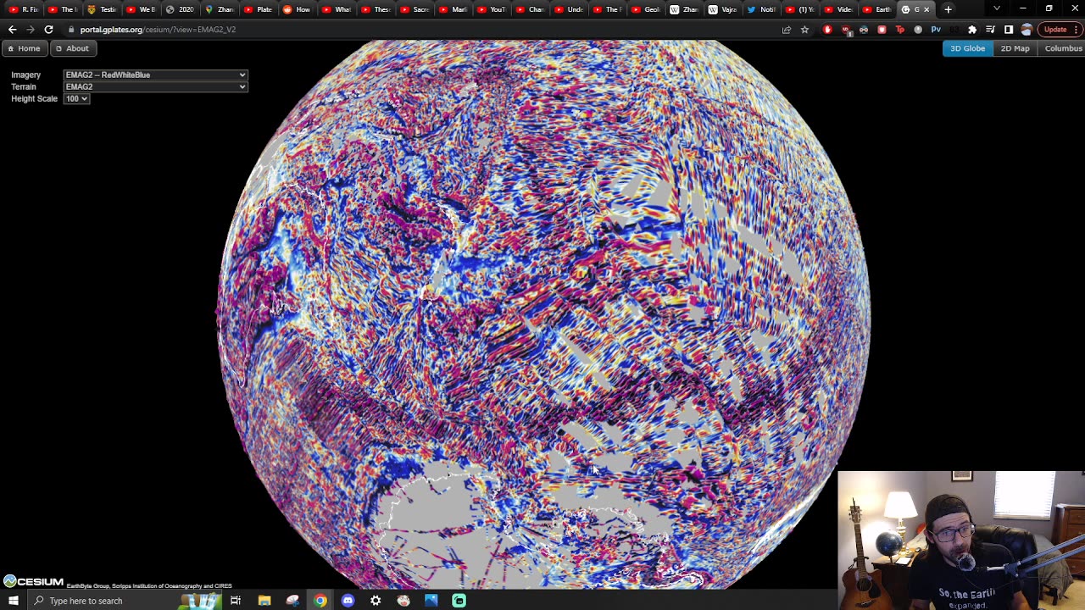The image size is (1085, 610).
Task: Open the tab search chevron
Action: point(997,9)
